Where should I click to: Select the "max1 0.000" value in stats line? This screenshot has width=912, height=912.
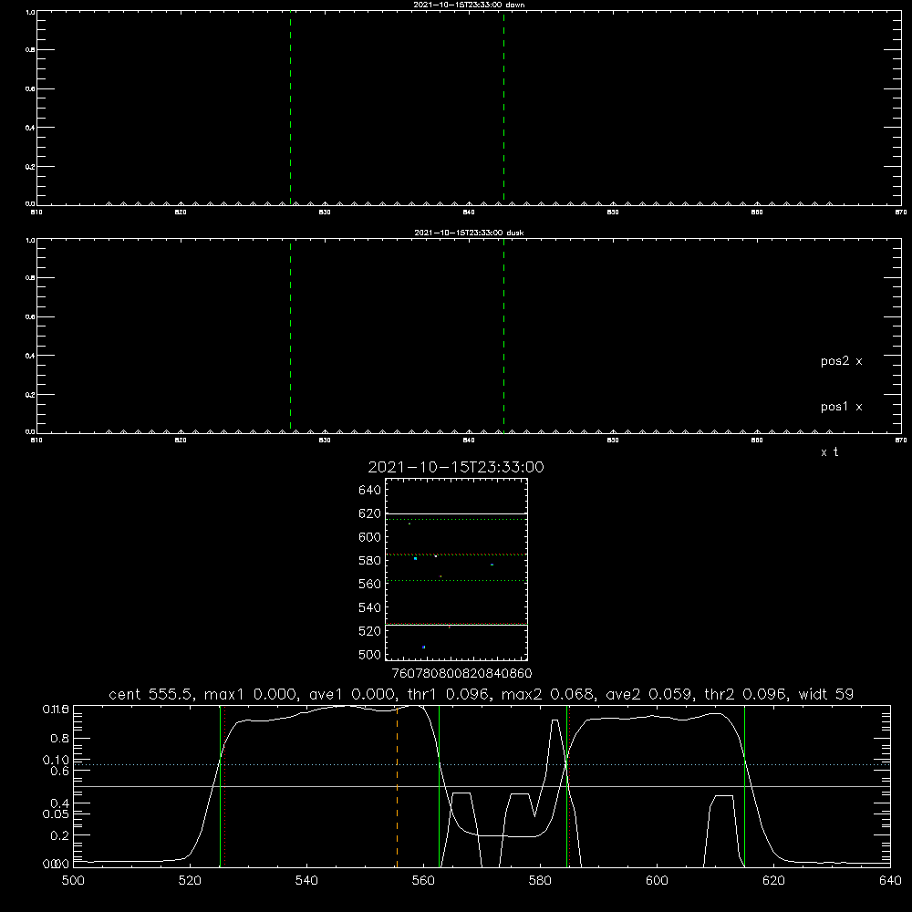[252, 694]
